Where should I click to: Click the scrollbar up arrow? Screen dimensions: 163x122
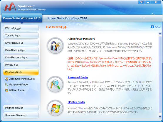[160, 33]
